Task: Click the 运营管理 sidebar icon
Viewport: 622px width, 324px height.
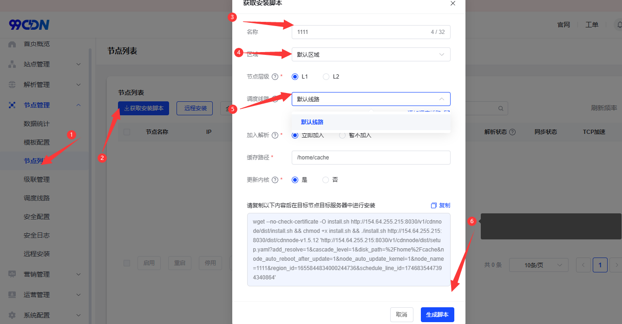Action: tap(12, 295)
